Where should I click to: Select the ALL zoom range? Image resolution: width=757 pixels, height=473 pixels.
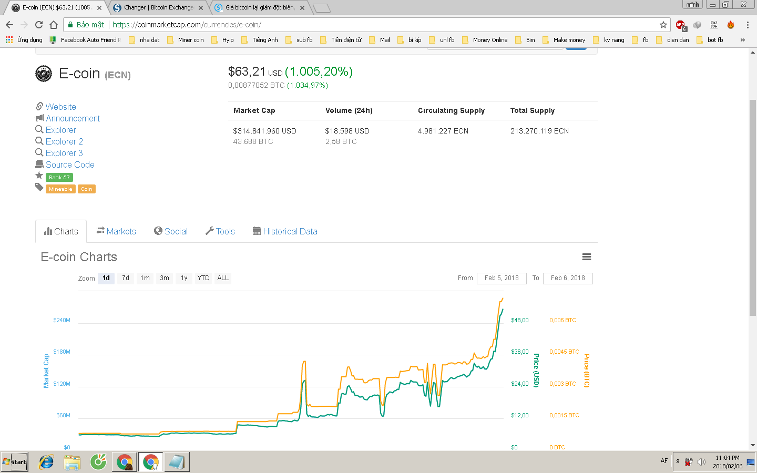(223, 278)
